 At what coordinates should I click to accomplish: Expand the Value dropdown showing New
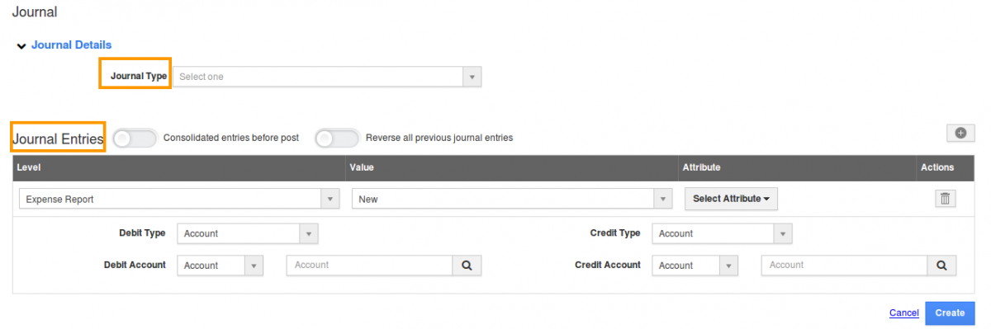[512, 199]
